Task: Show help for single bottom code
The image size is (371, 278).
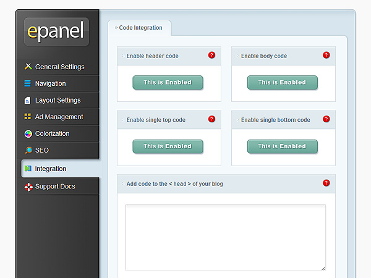Action: point(326,119)
